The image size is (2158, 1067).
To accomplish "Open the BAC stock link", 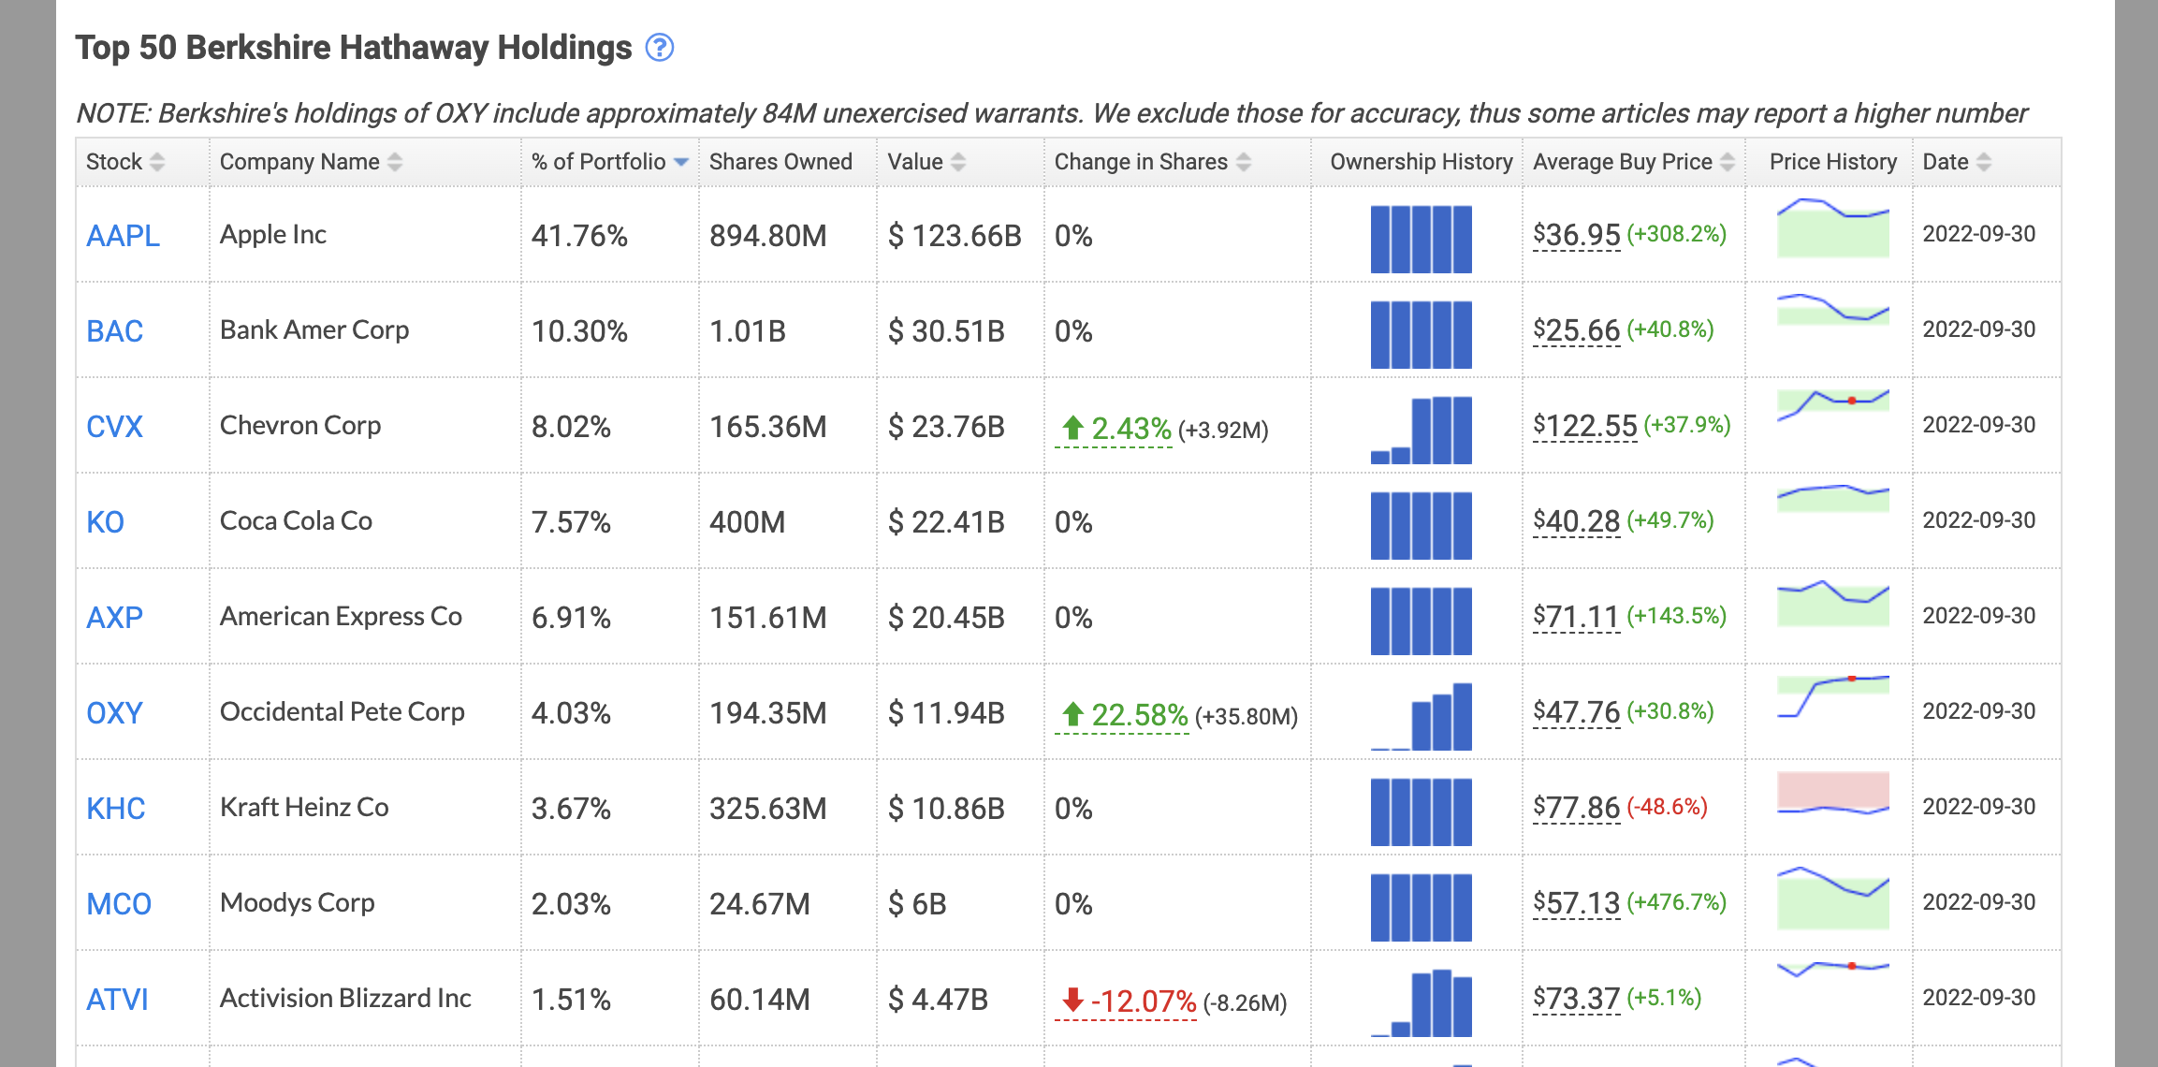I will point(114,331).
